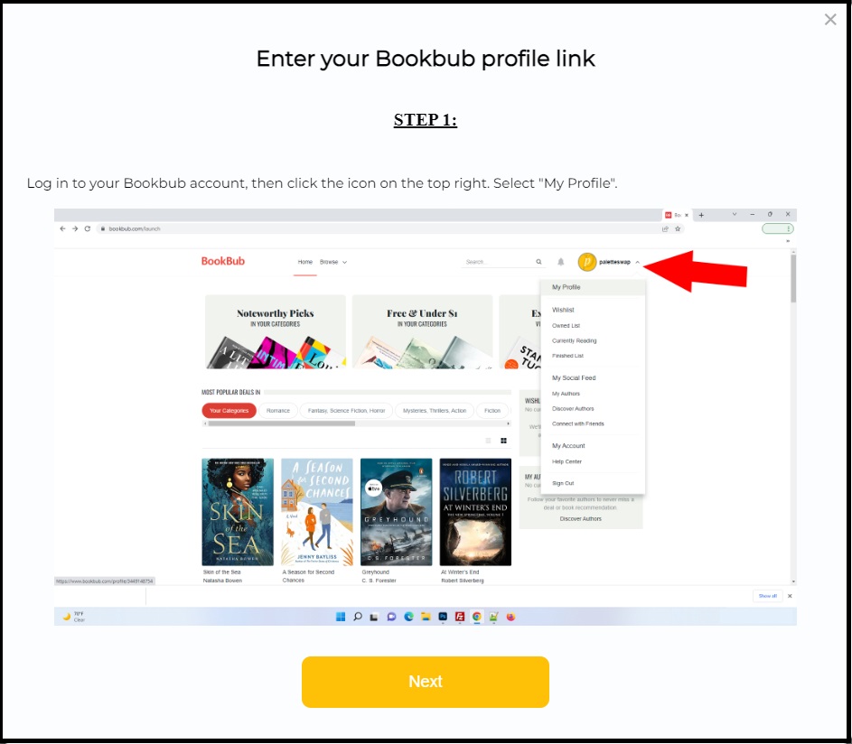Switch to grid view icon
The image size is (852, 744).
pos(504,441)
